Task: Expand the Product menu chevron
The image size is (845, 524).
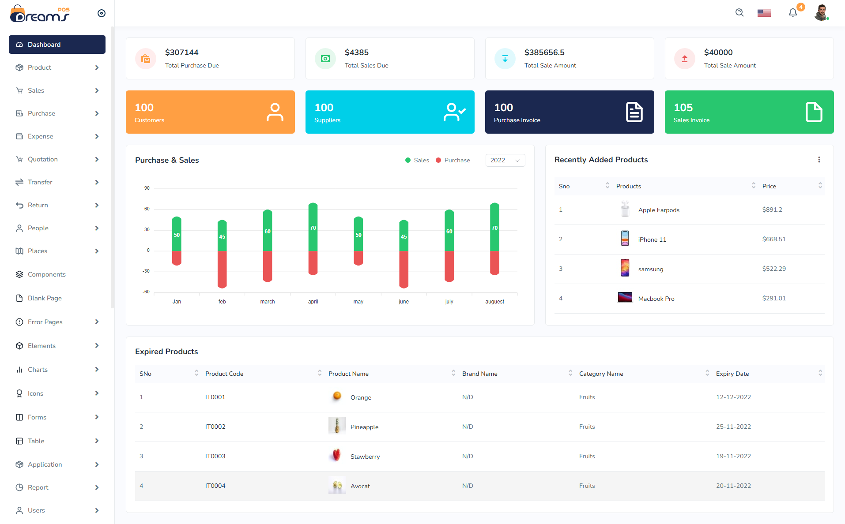Action: [97, 67]
